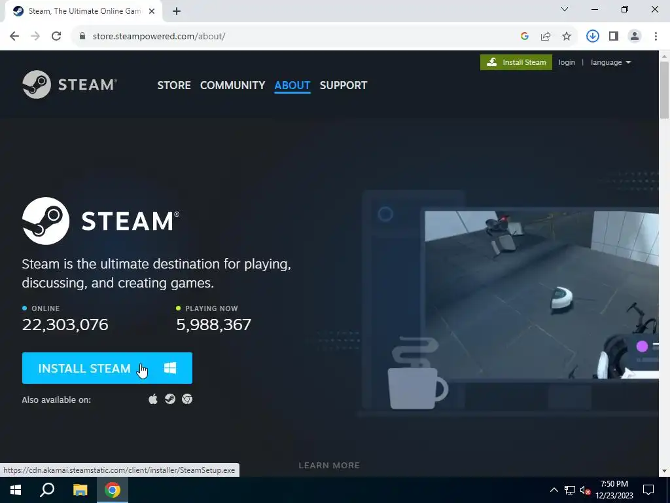Open Windows taskbar search
This screenshot has height=503, width=670.
[47, 490]
